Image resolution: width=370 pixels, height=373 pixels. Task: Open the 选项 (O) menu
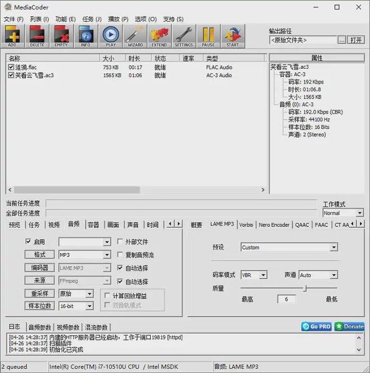146,19
